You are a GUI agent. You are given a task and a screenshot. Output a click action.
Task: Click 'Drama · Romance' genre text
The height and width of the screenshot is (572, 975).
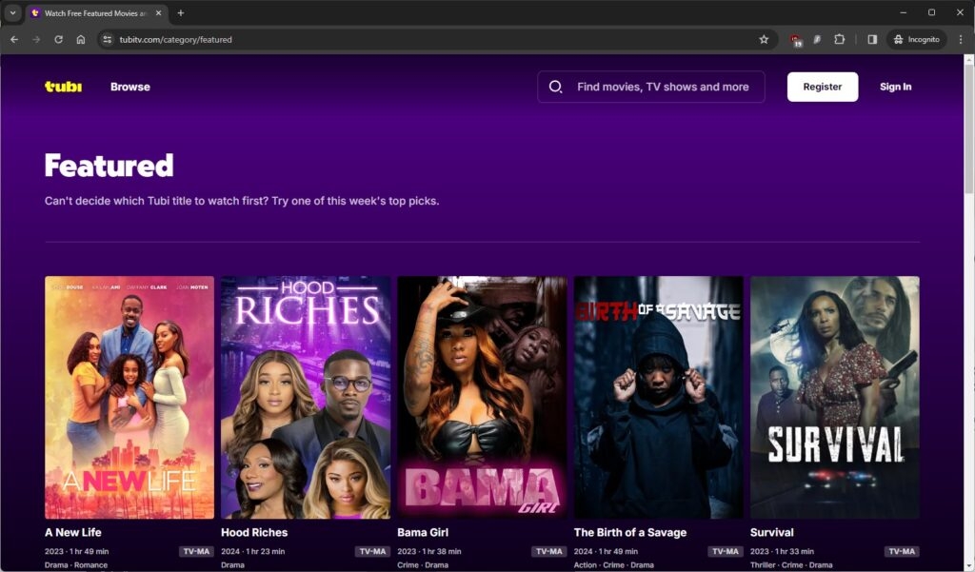76,565
